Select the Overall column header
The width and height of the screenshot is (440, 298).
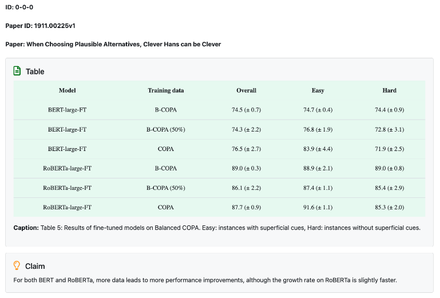246,90
